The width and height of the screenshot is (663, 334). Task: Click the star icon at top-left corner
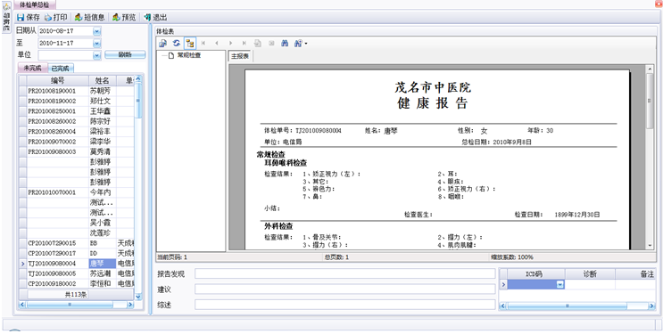pyautogui.click(x=6, y=6)
